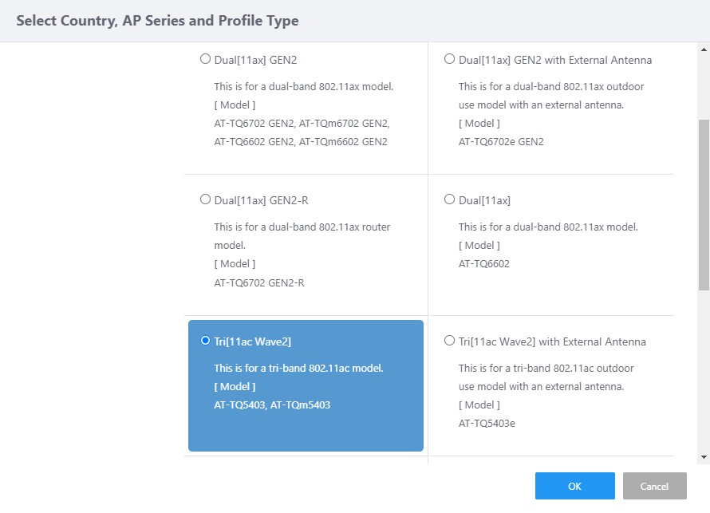
Task: Click the AT-TQ6702e GEN2 model text
Action: [501, 142]
